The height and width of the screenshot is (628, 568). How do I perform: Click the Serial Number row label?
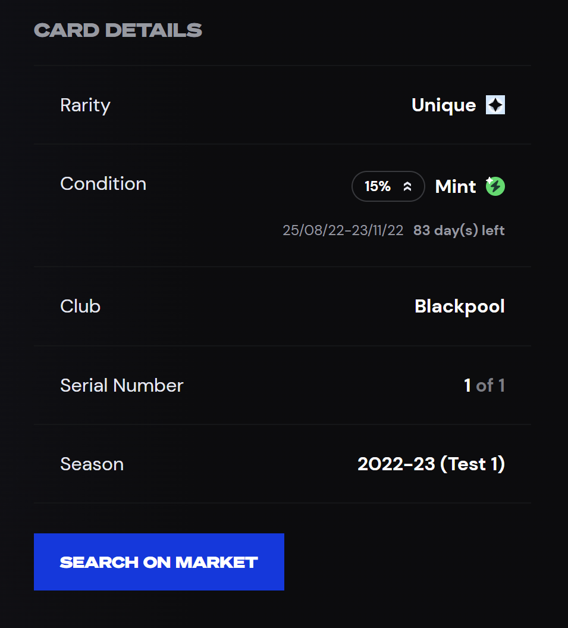[x=122, y=386]
